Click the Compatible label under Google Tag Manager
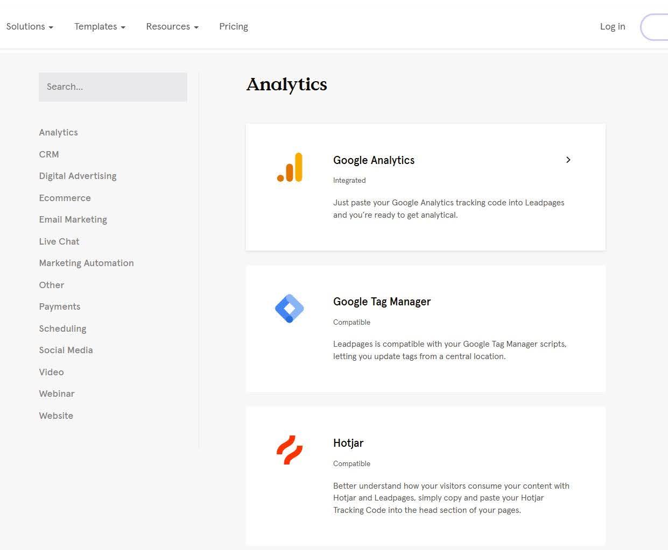668x550 pixels. tap(351, 322)
